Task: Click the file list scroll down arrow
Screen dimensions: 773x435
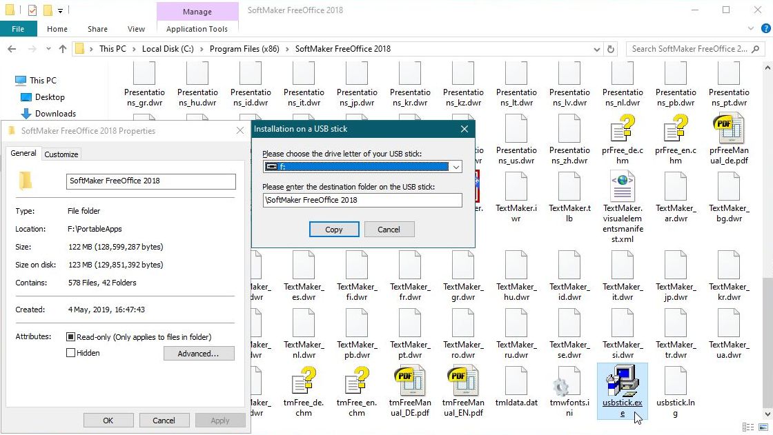Action: pos(767,414)
